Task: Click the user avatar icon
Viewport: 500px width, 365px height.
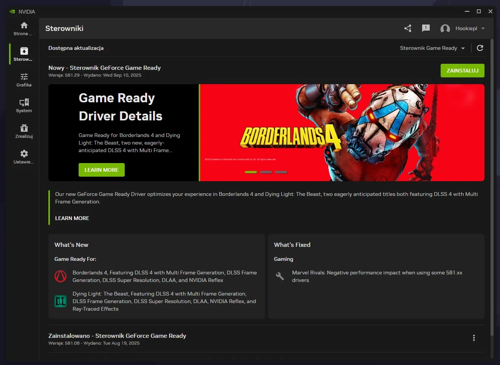Action: tap(445, 28)
